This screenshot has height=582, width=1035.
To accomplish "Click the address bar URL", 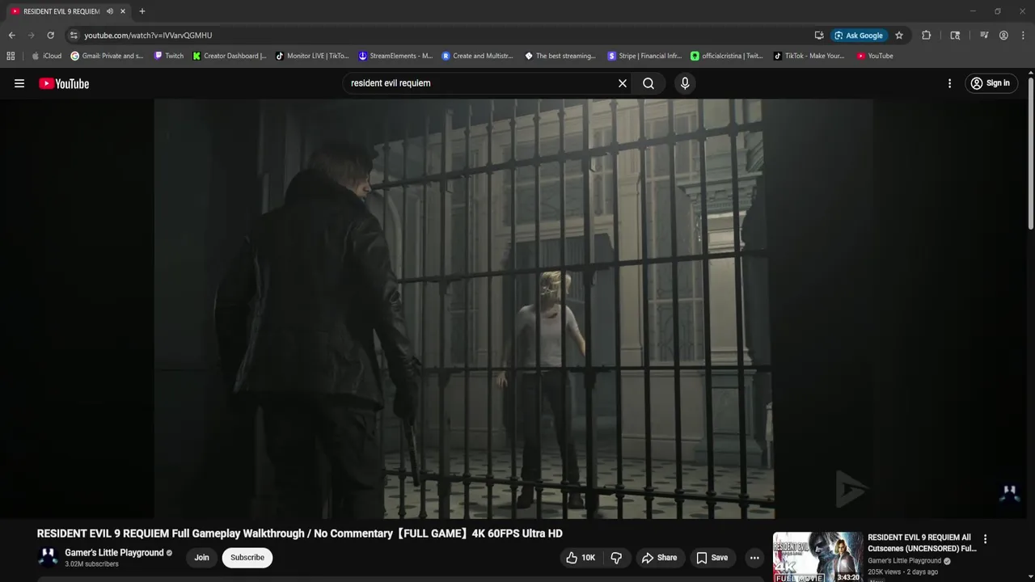I will (x=148, y=36).
